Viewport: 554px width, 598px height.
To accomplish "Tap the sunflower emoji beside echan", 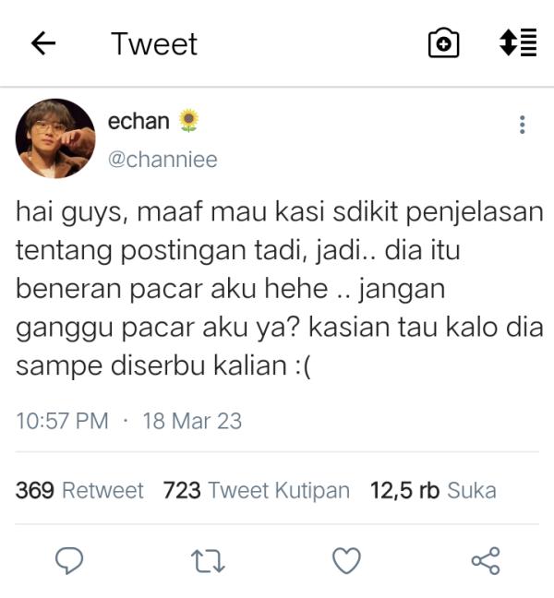I will 189,121.
